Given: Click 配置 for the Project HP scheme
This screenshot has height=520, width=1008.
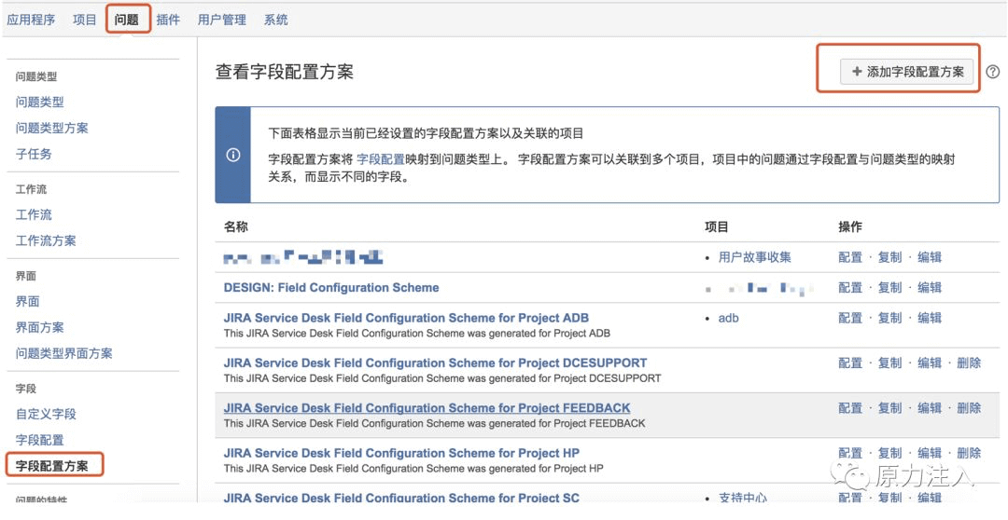Looking at the screenshot, I should (850, 453).
